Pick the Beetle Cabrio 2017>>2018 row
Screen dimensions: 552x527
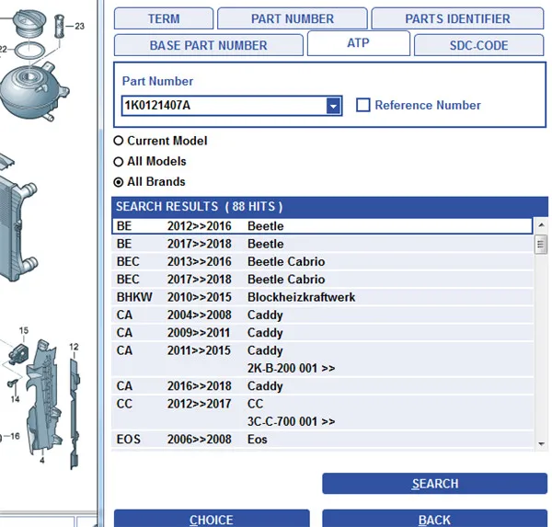click(322, 280)
